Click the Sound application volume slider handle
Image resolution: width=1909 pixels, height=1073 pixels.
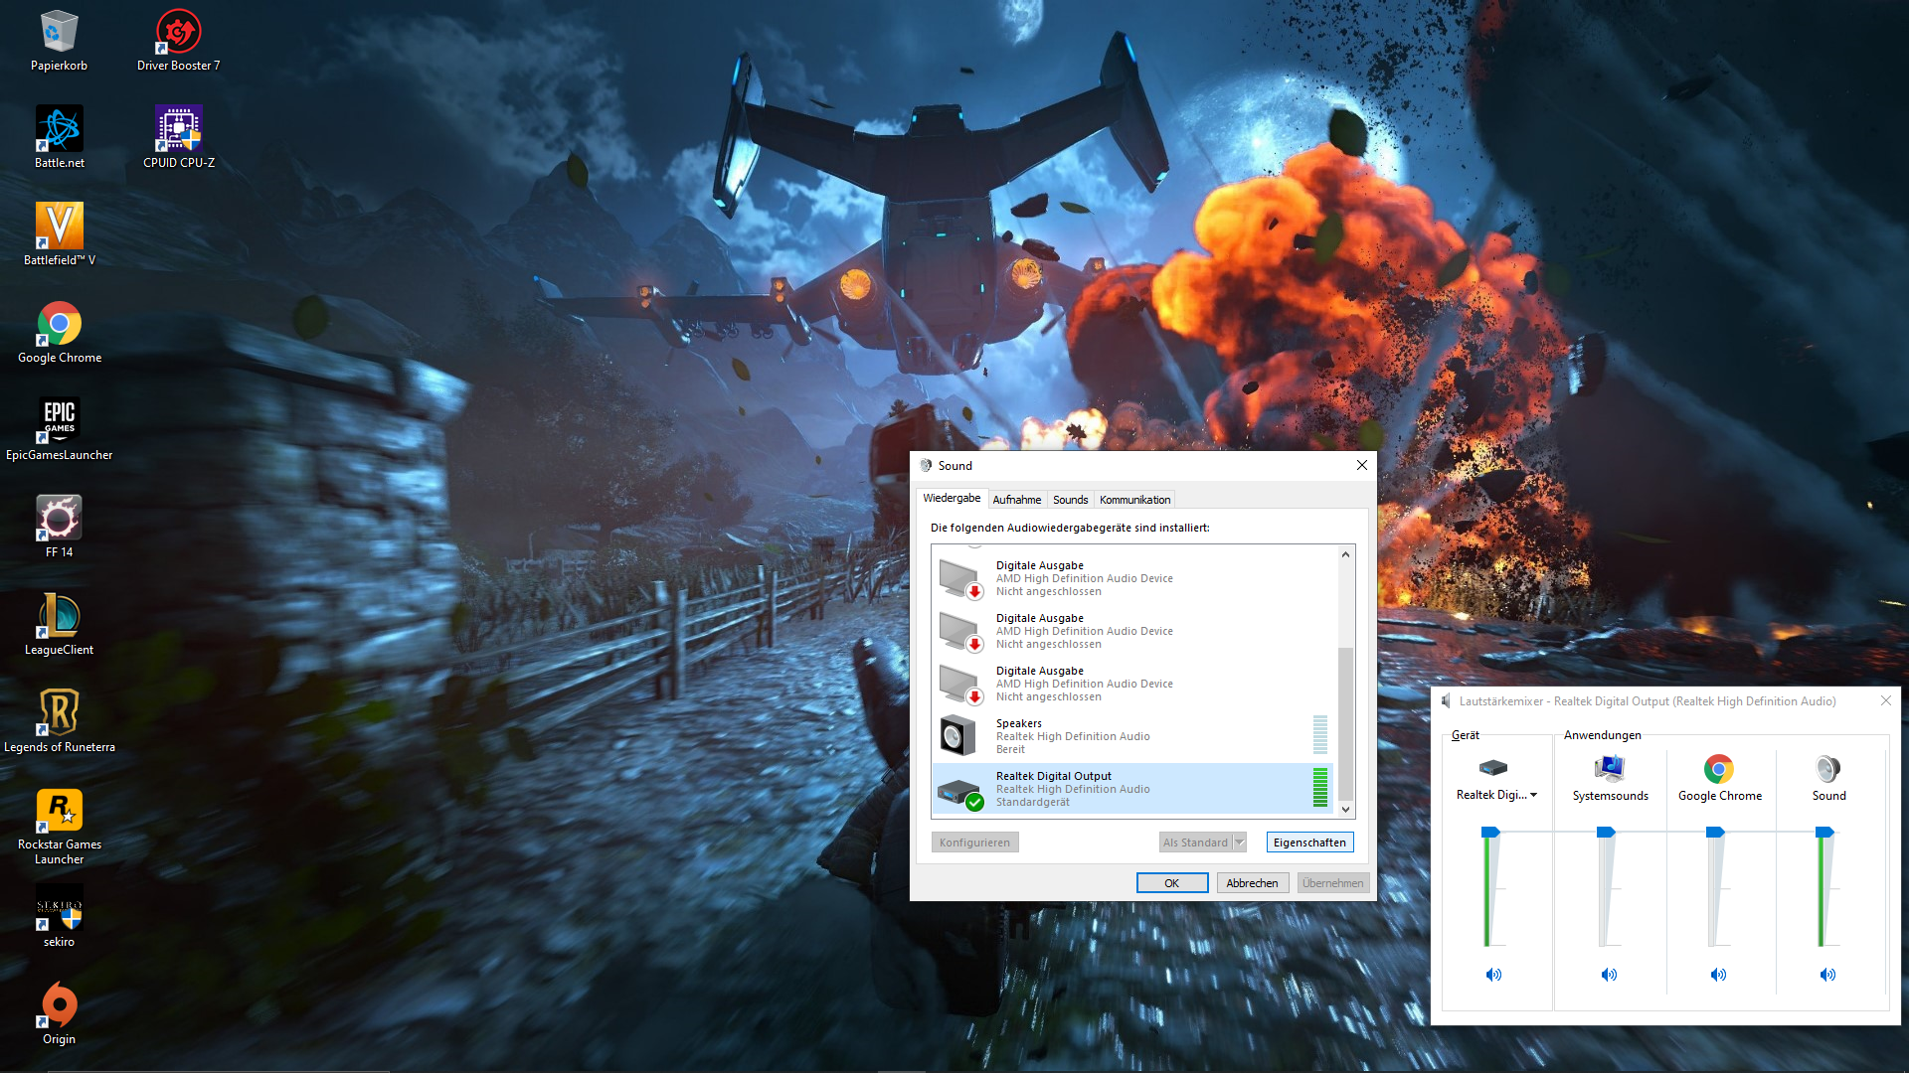[1823, 833]
